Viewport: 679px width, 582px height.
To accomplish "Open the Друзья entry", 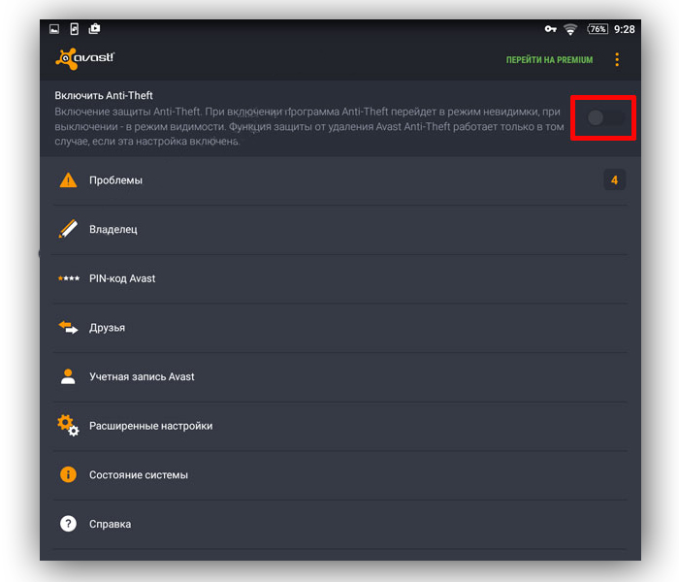I will click(340, 328).
